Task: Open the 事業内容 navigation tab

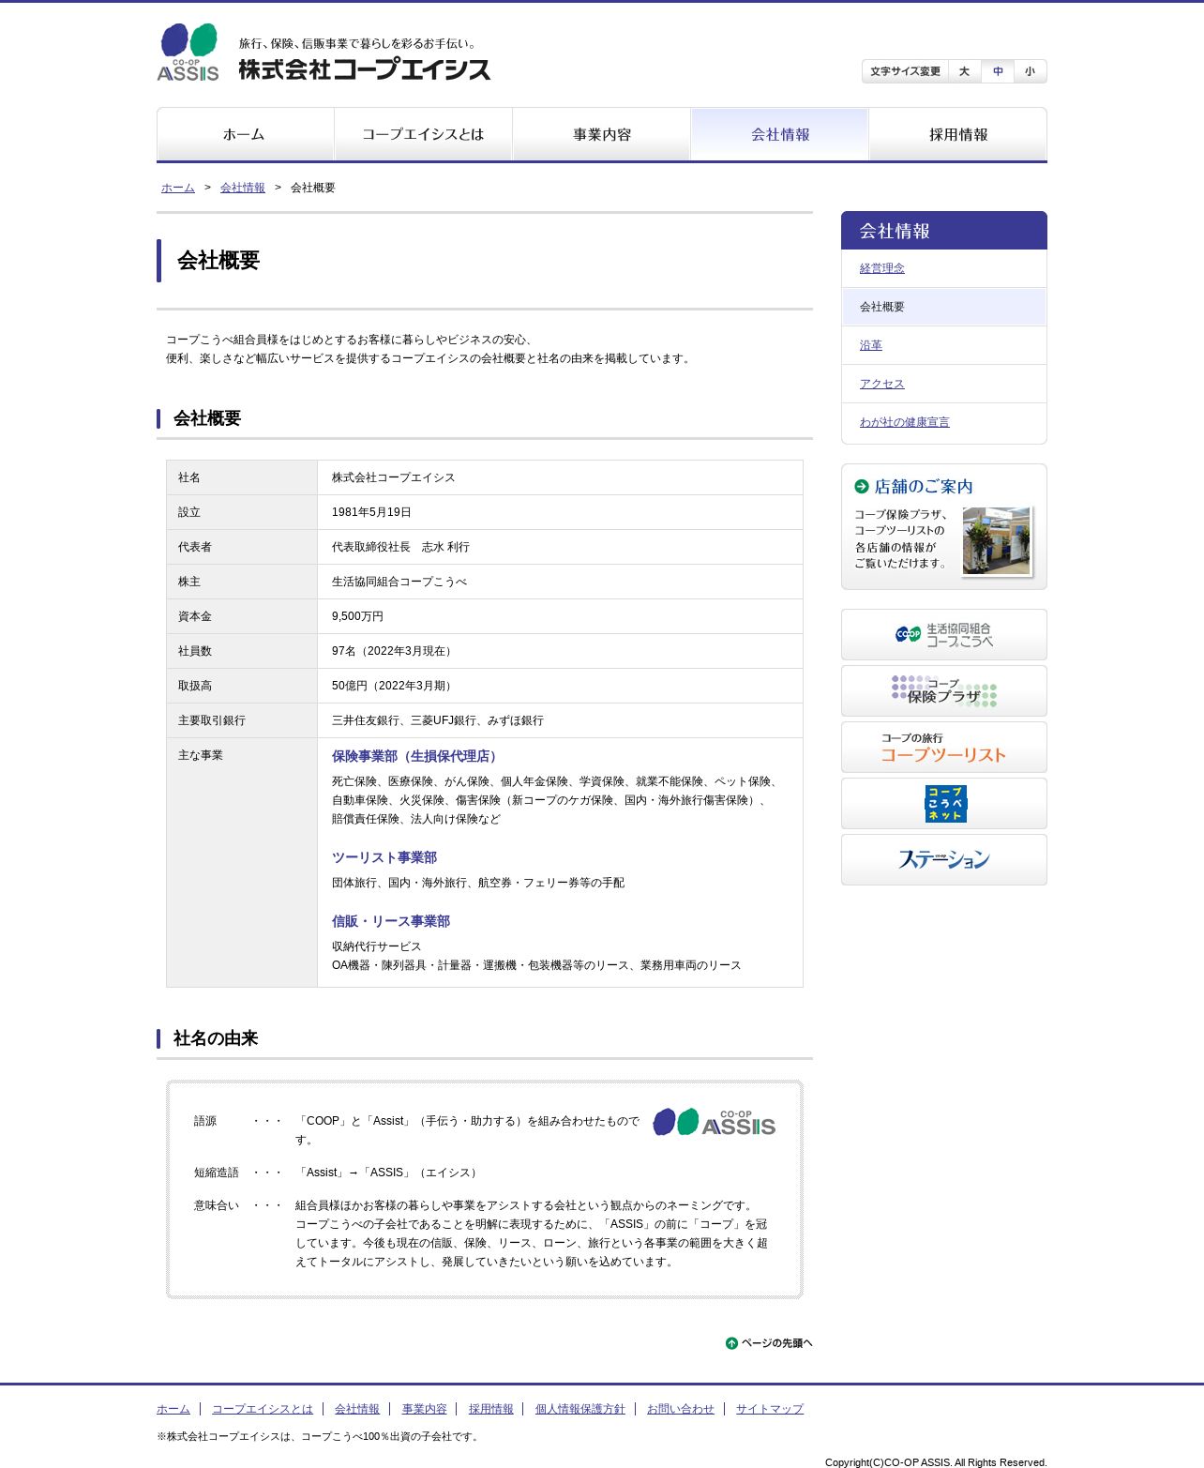Action: pos(601,134)
